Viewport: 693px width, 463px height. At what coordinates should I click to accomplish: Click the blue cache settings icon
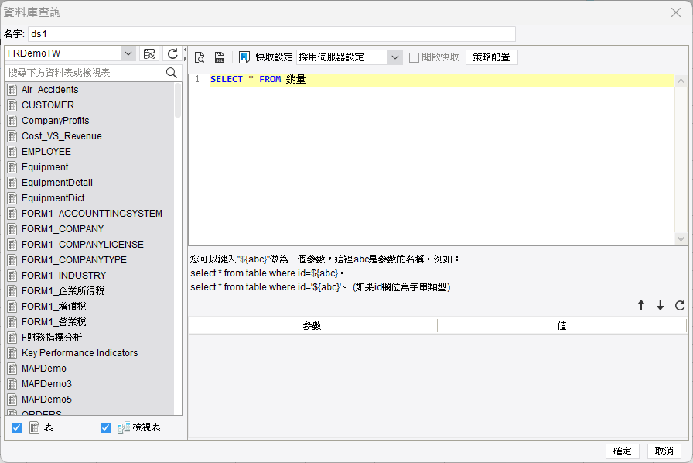click(244, 57)
